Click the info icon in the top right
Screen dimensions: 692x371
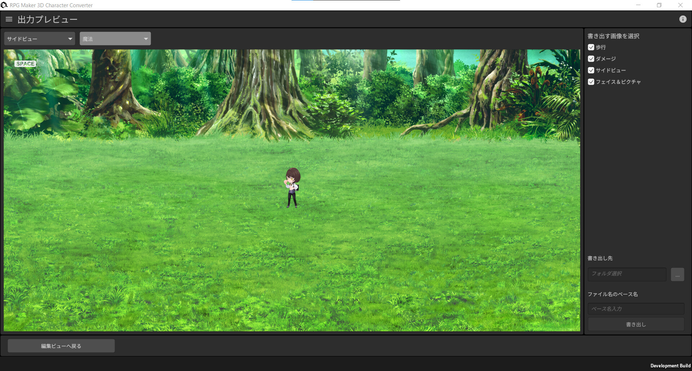point(683,19)
